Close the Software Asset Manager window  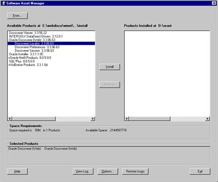pos(214,3)
